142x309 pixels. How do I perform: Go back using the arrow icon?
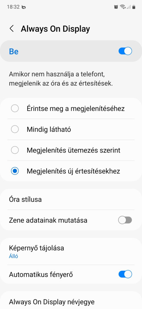[x=12, y=29]
